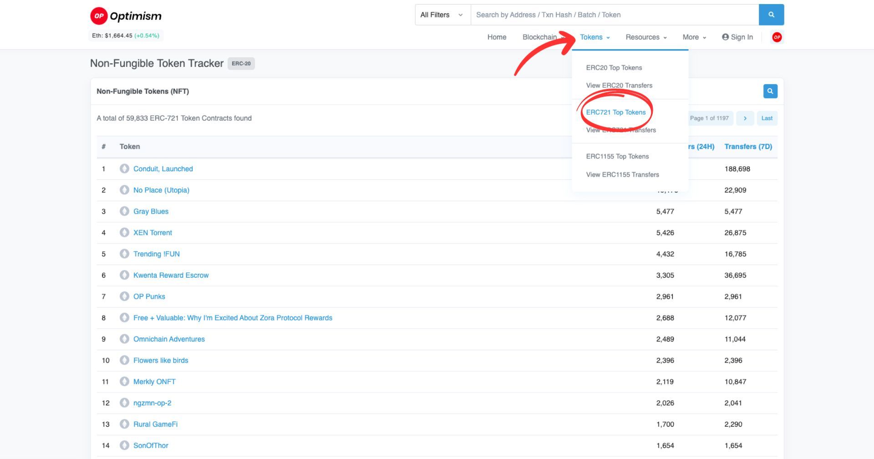
Task: Open the All Filters dropdown
Action: (x=442, y=15)
